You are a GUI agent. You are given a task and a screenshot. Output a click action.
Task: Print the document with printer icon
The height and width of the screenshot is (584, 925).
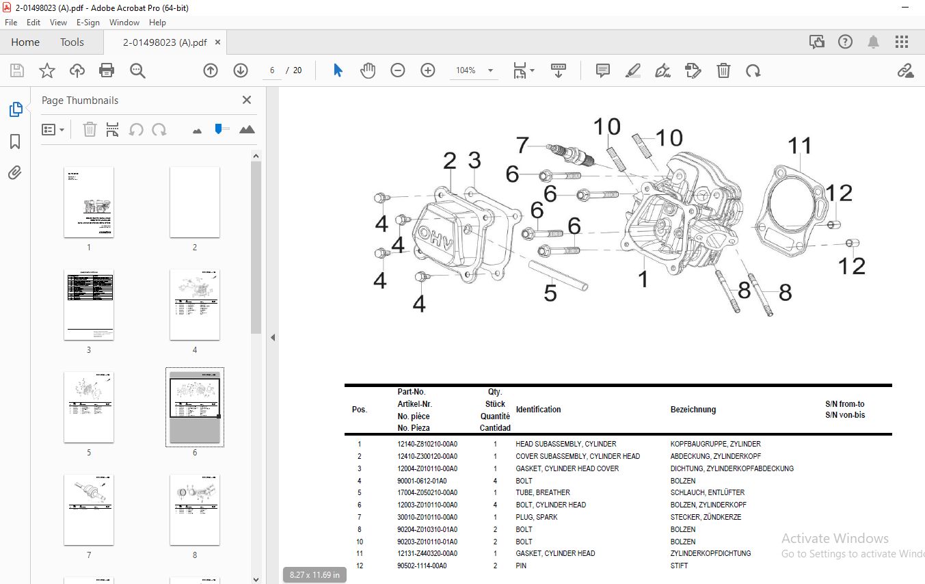[x=107, y=70]
